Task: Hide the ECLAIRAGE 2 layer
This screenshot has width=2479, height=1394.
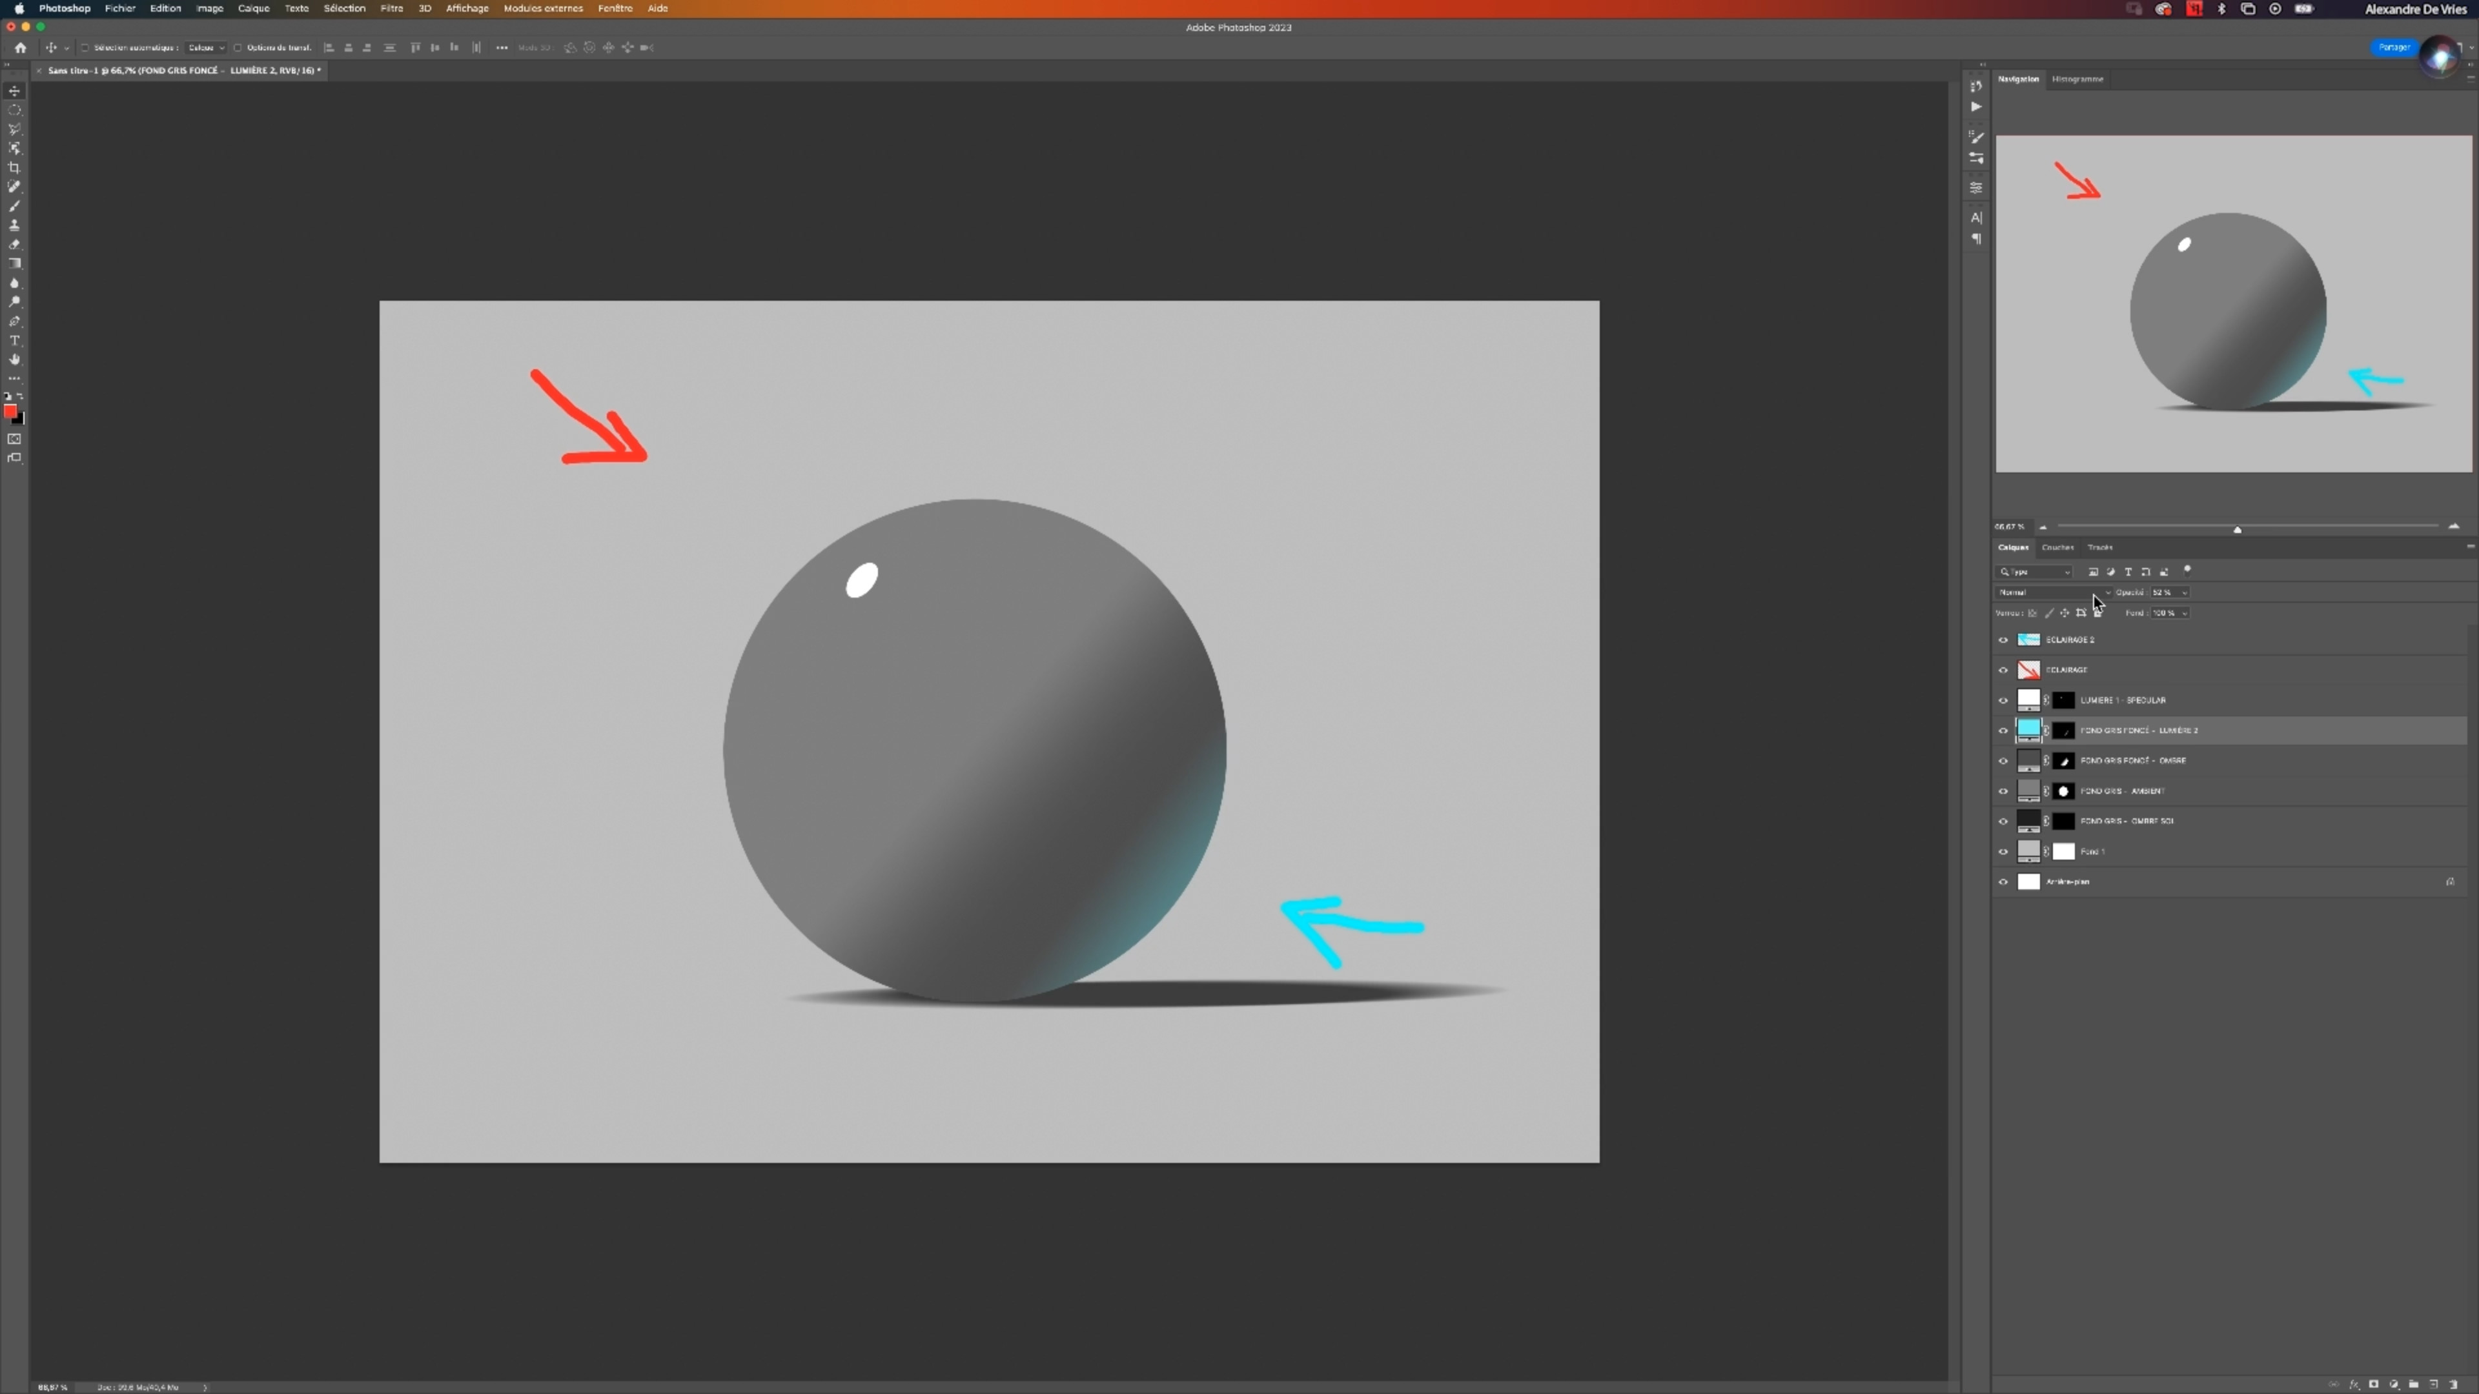Action: pyautogui.click(x=2004, y=640)
